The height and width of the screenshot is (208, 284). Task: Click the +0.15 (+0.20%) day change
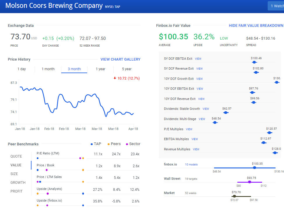[x=58, y=38]
